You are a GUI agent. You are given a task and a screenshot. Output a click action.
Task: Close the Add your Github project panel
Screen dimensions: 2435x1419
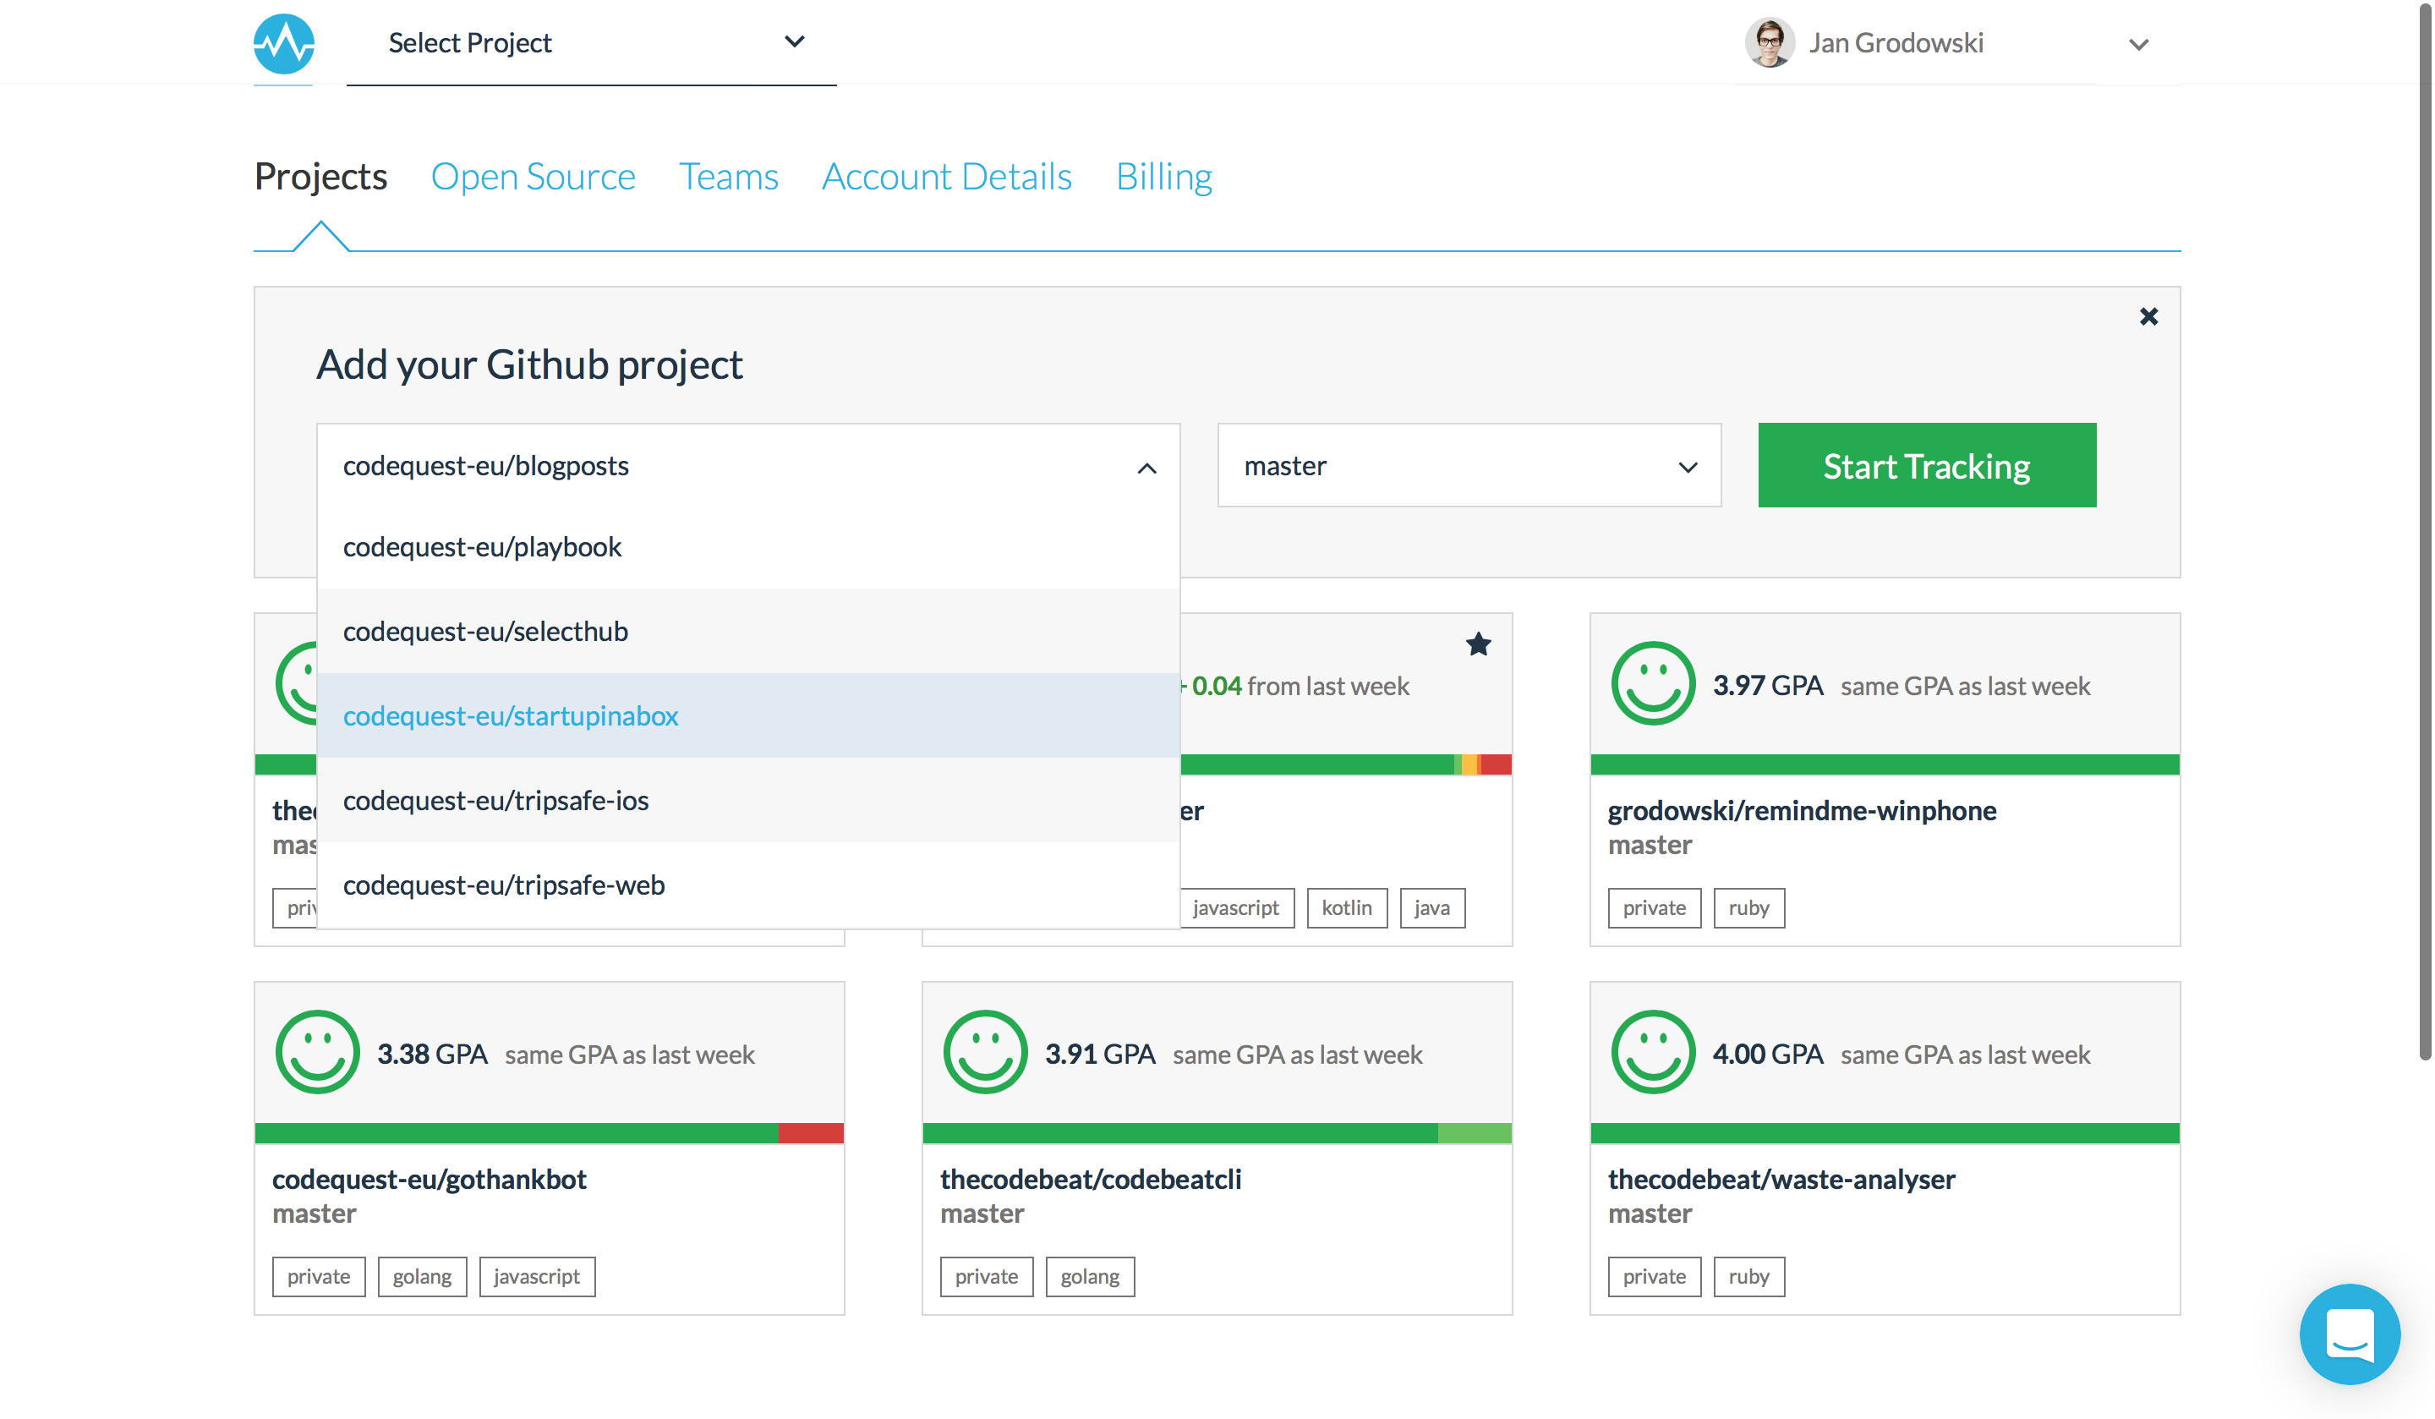[x=2148, y=316]
